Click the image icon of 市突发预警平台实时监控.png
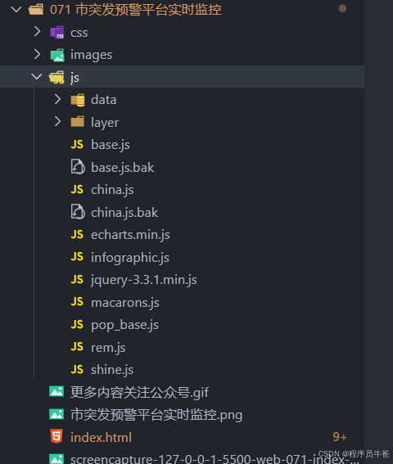The height and width of the screenshot is (464, 393). click(x=56, y=414)
